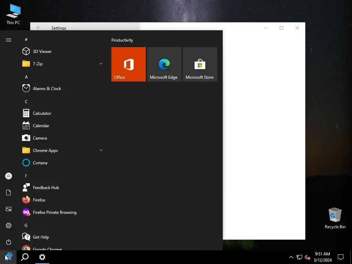The width and height of the screenshot is (352, 264).
Task: Launch Cortana from the app list
Action: pyautogui.click(x=63, y=163)
